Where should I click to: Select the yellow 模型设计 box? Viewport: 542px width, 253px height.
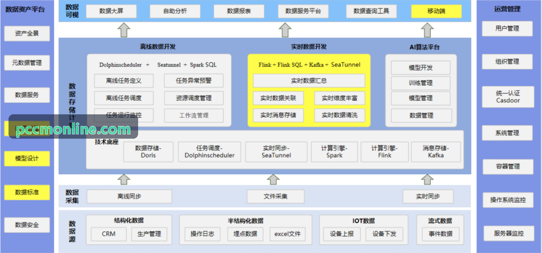coord(27,159)
